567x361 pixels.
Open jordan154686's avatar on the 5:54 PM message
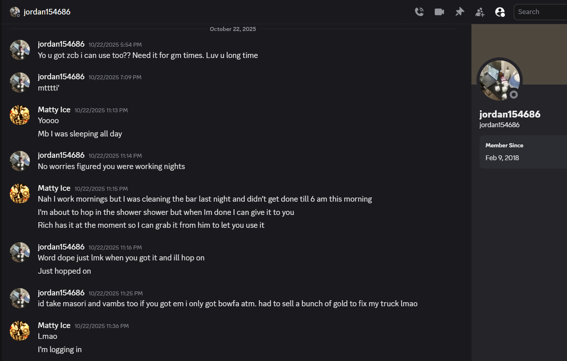coord(20,50)
